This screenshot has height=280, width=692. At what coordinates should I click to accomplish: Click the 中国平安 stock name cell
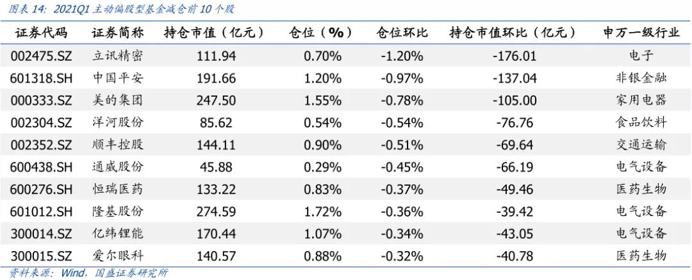[x=118, y=78]
